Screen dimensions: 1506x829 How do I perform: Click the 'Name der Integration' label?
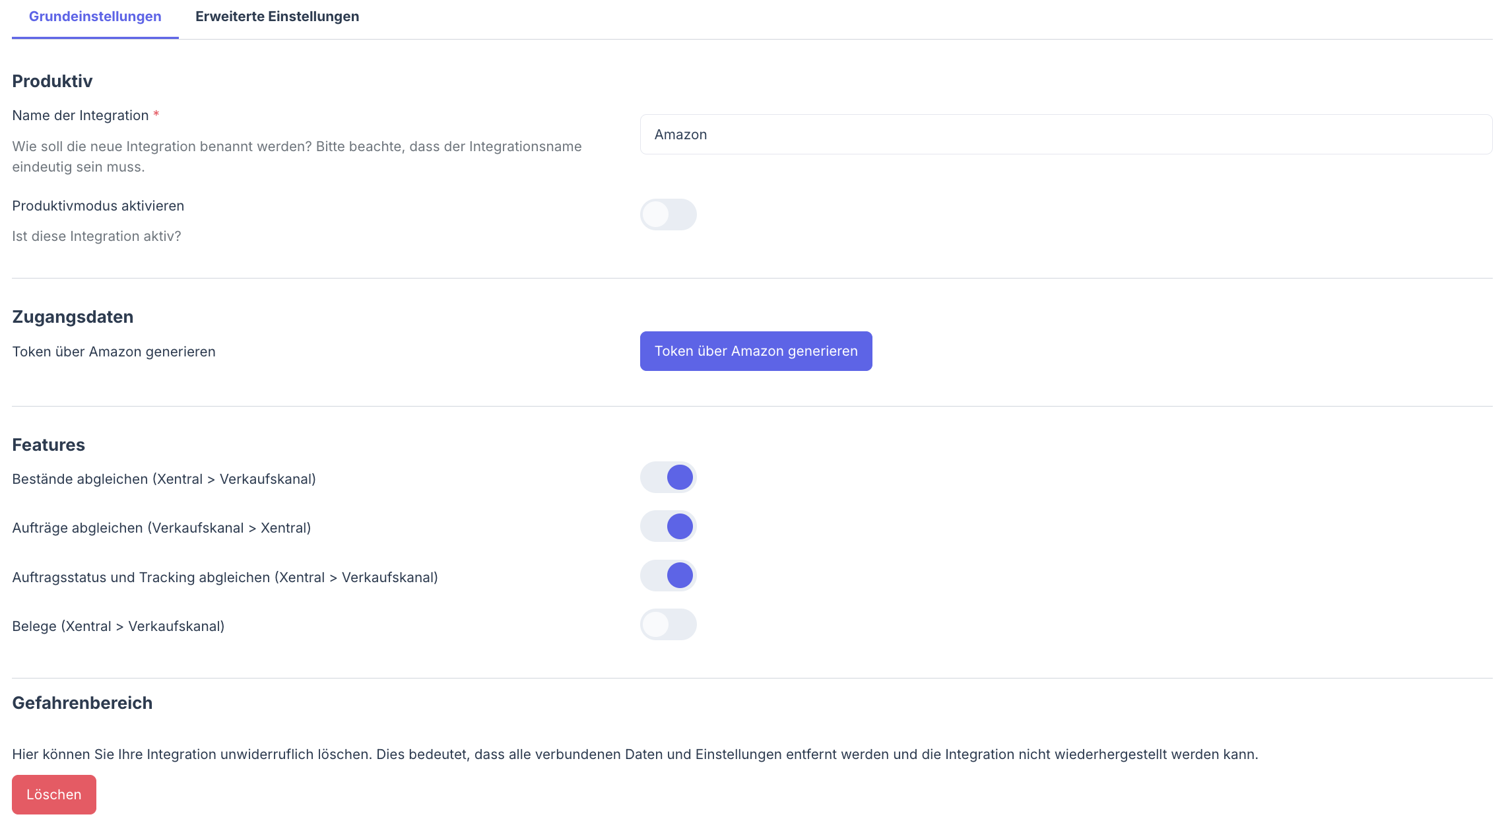[81, 116]
